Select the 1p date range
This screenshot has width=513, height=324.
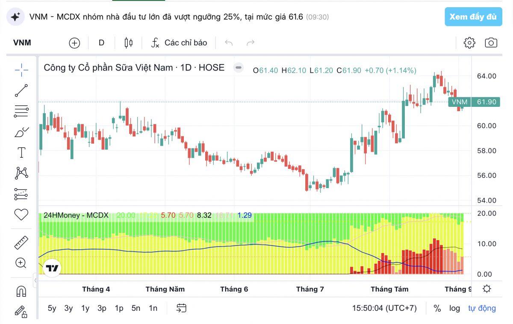(x=119, y=308)
